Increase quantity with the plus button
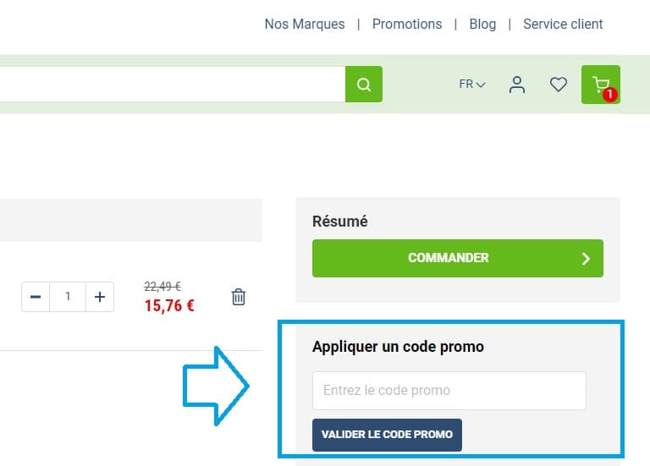Screen dimensions: 650x466 (x=100, y=297)
